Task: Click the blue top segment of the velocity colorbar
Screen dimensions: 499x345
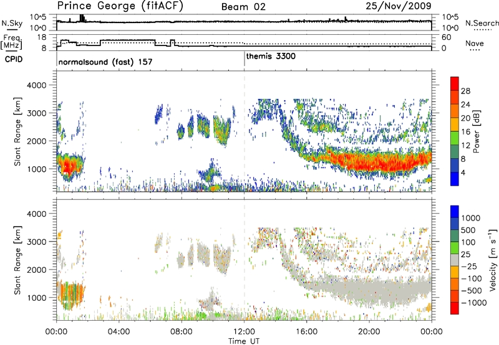Action: pyautogui.click(x=455, y=212)
